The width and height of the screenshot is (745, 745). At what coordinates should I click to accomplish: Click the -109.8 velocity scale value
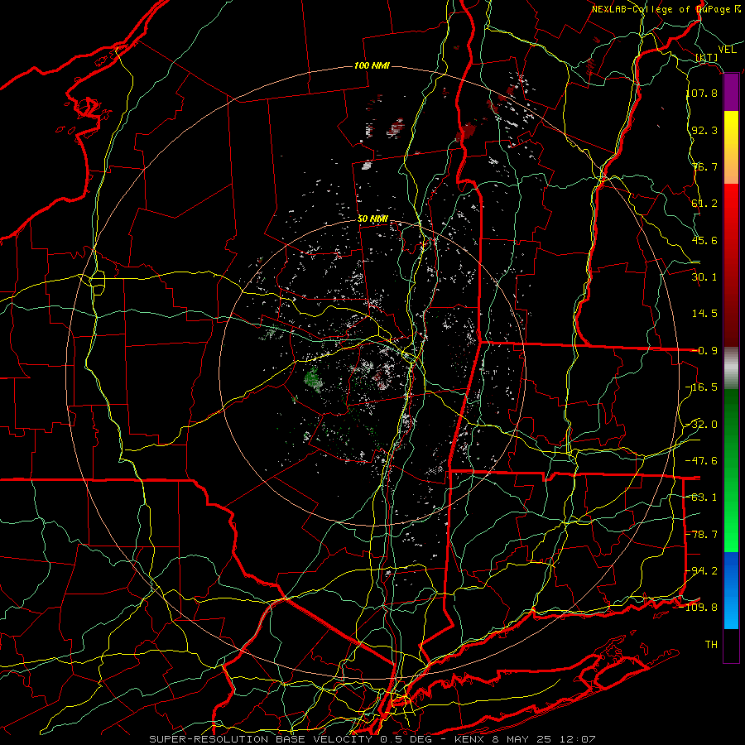699,608
